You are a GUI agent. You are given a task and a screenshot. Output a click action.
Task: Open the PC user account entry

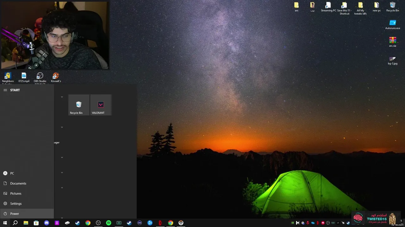point(27,173)
